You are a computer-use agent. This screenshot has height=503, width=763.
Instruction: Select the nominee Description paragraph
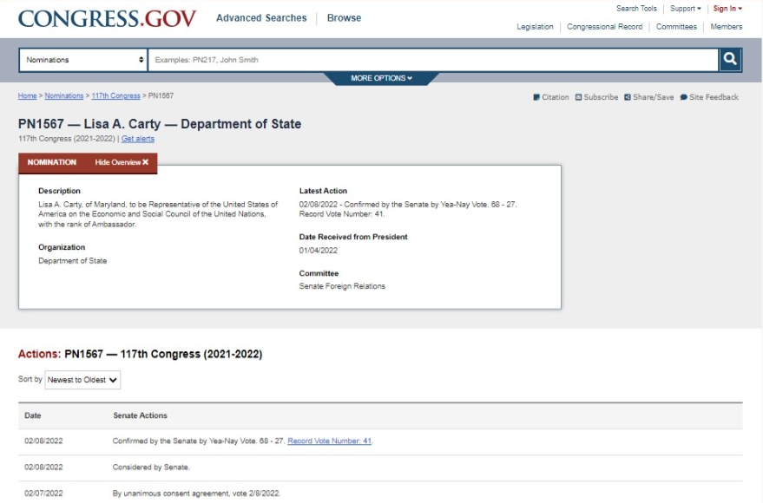coord(158,214)
